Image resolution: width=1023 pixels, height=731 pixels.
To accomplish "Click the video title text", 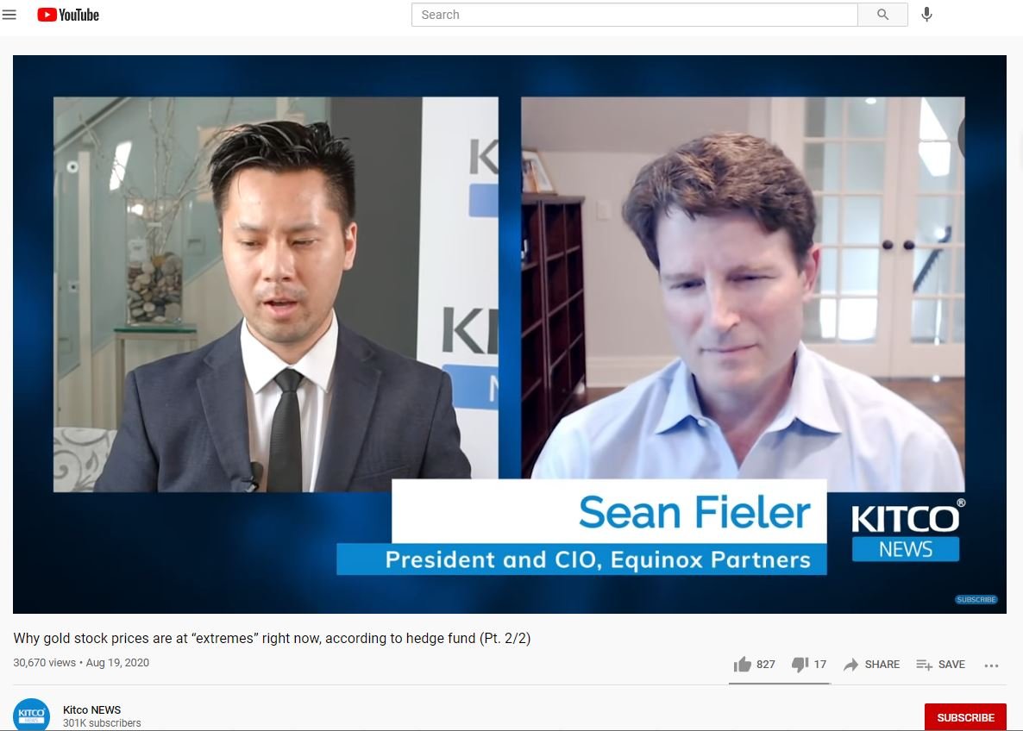I will (272, 639).
